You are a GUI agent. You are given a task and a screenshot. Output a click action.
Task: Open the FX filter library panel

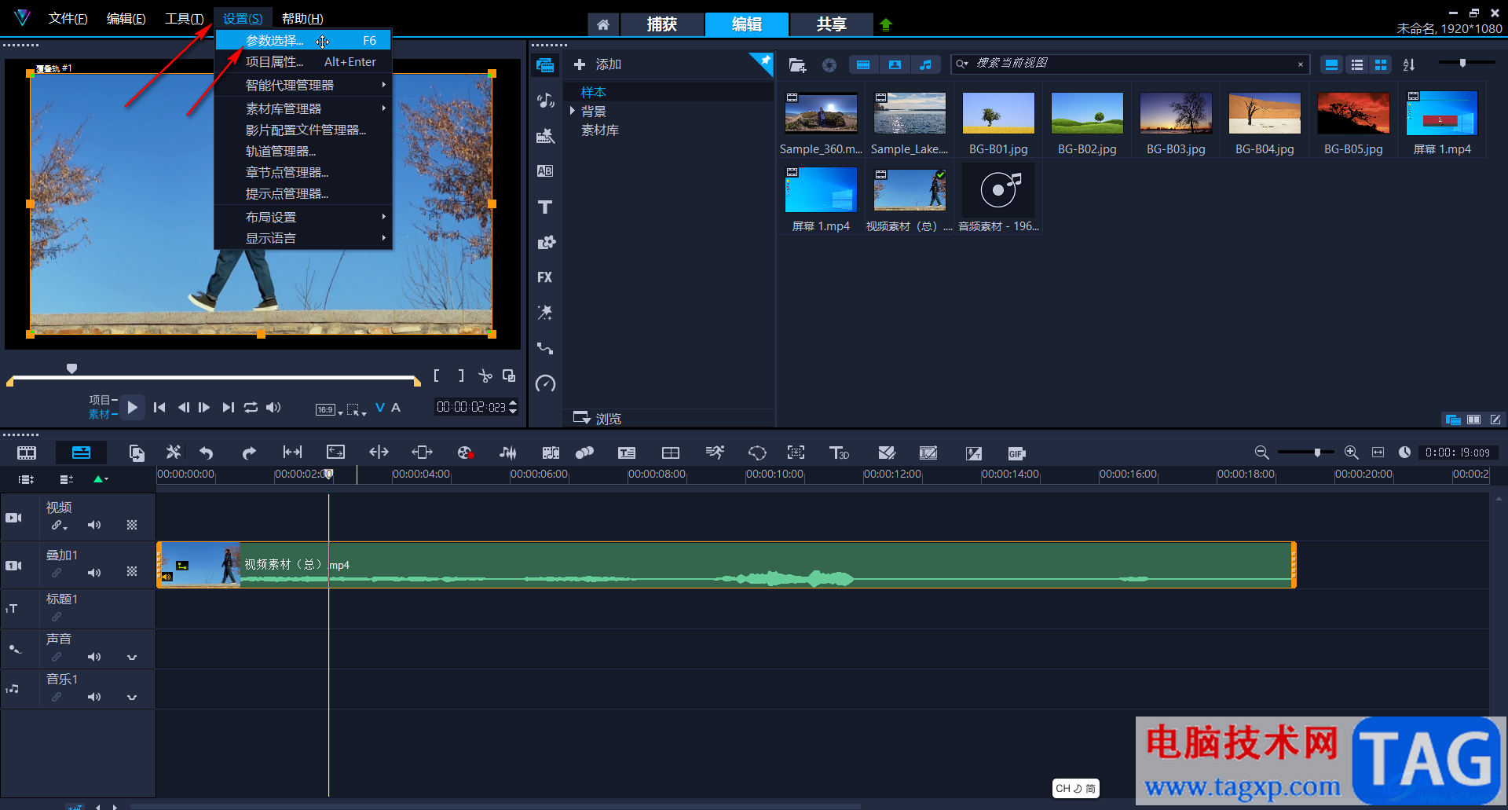point(545,277)
